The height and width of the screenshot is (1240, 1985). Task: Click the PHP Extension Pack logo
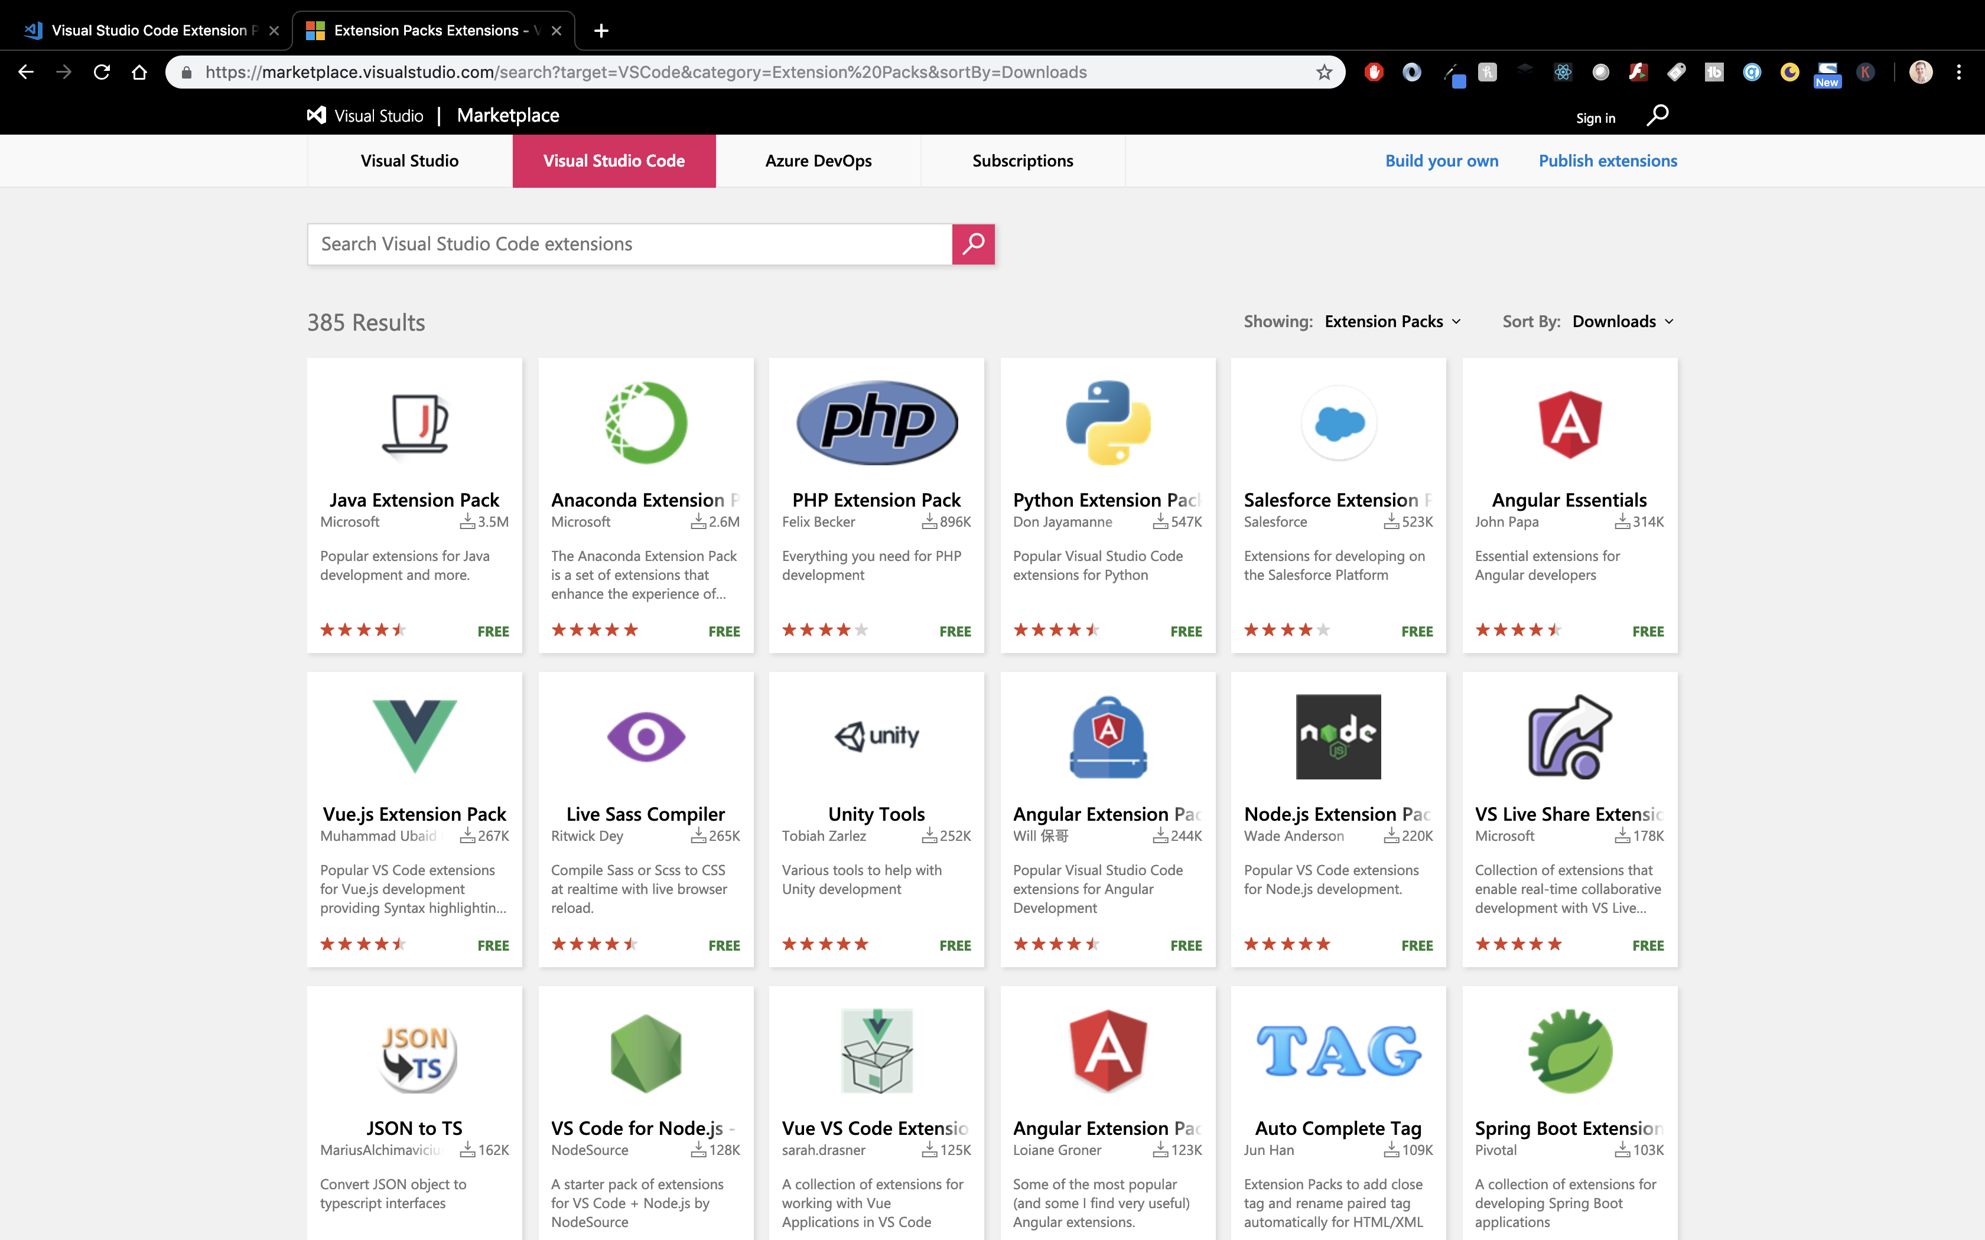(x=877, y=423)
